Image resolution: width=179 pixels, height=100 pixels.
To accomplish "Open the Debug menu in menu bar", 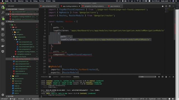I will pos(35,1).
